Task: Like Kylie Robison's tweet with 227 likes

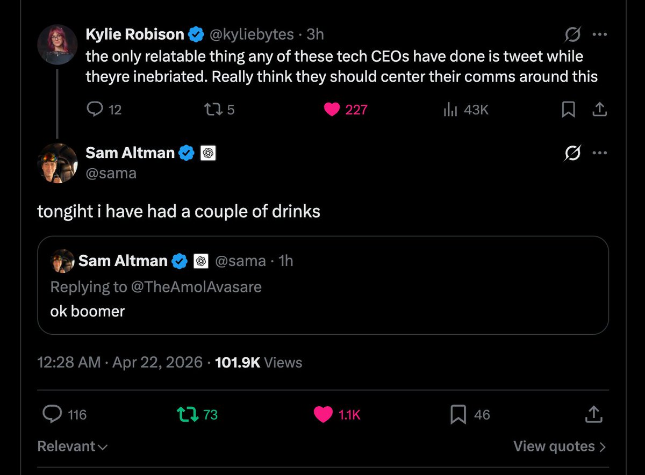Action: [333, 110]
